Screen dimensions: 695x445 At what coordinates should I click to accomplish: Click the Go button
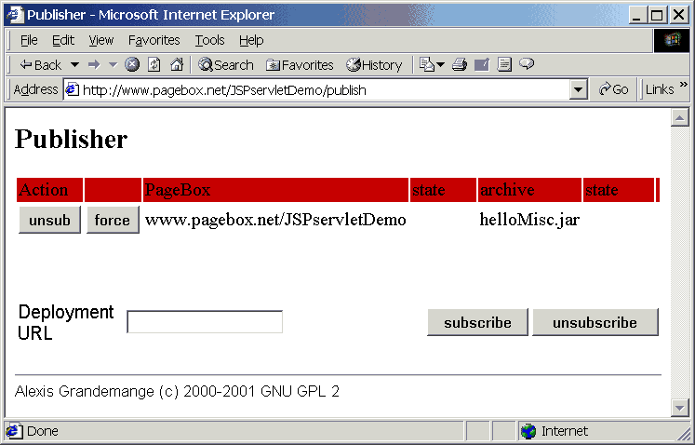coord(613,89)
